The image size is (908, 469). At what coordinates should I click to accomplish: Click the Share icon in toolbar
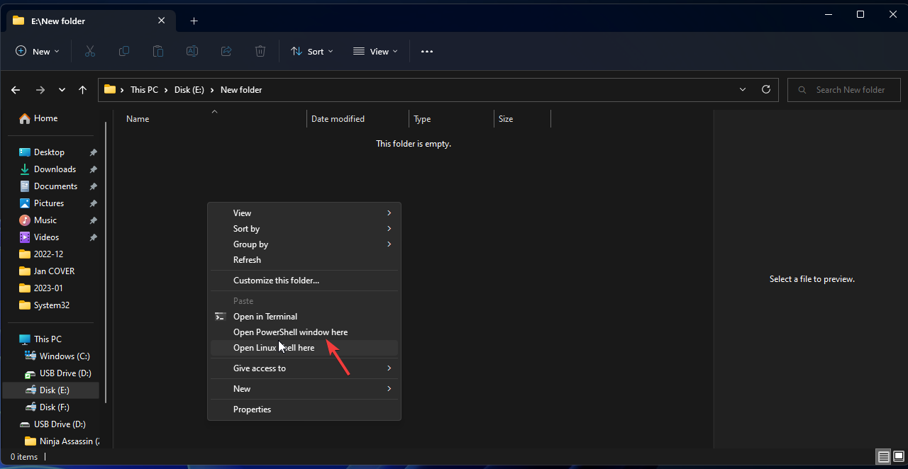point(226,51)
